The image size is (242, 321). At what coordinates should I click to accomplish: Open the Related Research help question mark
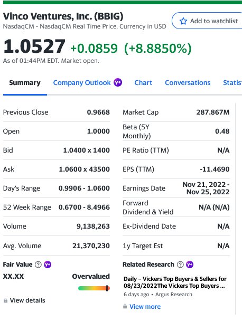click(180, 265)
